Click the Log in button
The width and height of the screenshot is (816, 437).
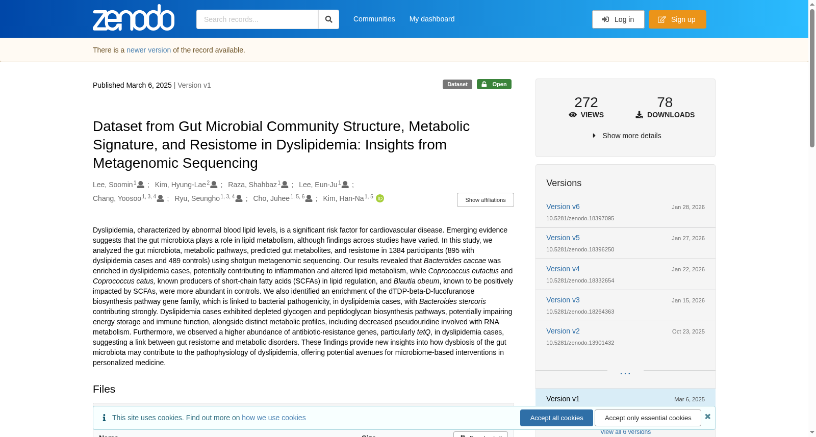tap(618, 19)
